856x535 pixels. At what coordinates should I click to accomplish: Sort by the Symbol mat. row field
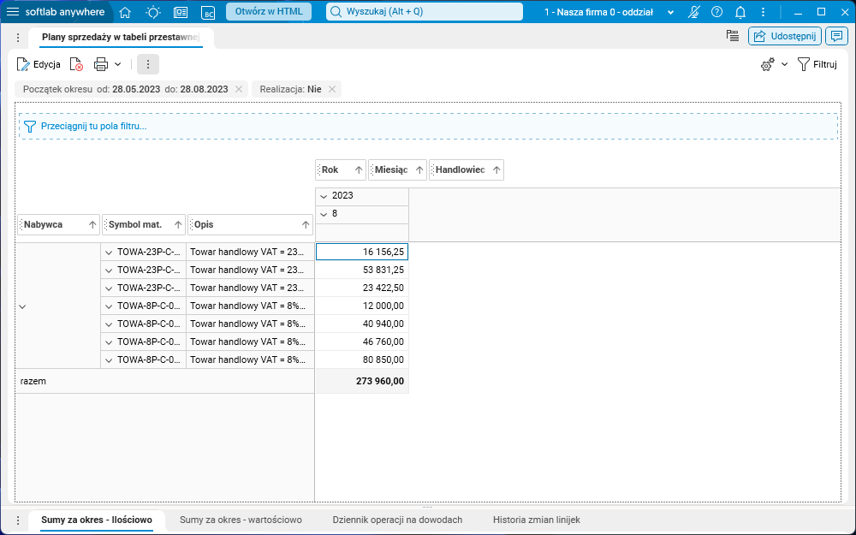144,224
